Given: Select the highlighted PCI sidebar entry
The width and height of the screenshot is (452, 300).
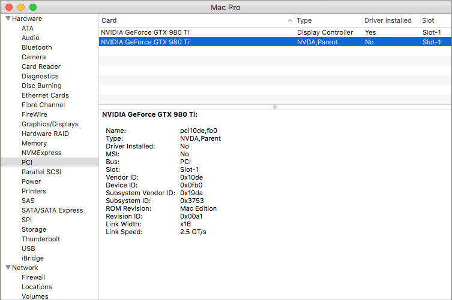Looking at the screenshot, I should 49,162.
